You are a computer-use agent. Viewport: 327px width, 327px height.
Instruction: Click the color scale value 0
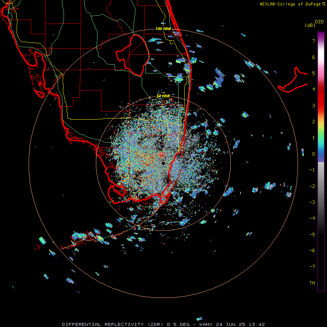(314, 154)
